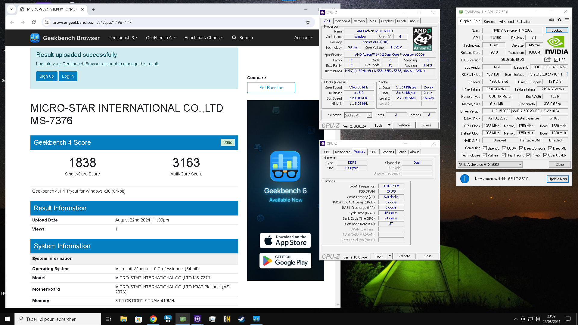Click the Bus Interface question mark icon
The width and height of the screenshot is (578, 325).
(x=567, y=74)
